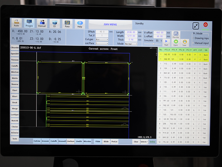Image resolution: width=222 pixels, height=167 pixels.
Task: Adjust the Simulation speed slider
Action: pyautogui.click(x=153, y=44)
